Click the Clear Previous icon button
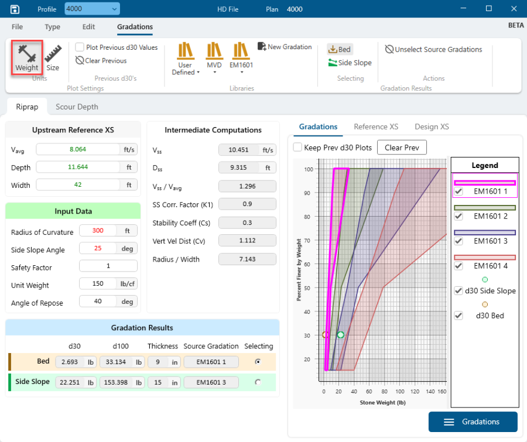Screen dimensions: 527x442 (x=80, y=60)
